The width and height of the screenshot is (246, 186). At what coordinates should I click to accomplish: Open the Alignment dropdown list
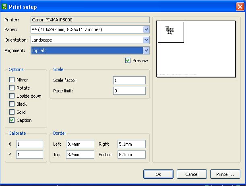coord(146,50)
